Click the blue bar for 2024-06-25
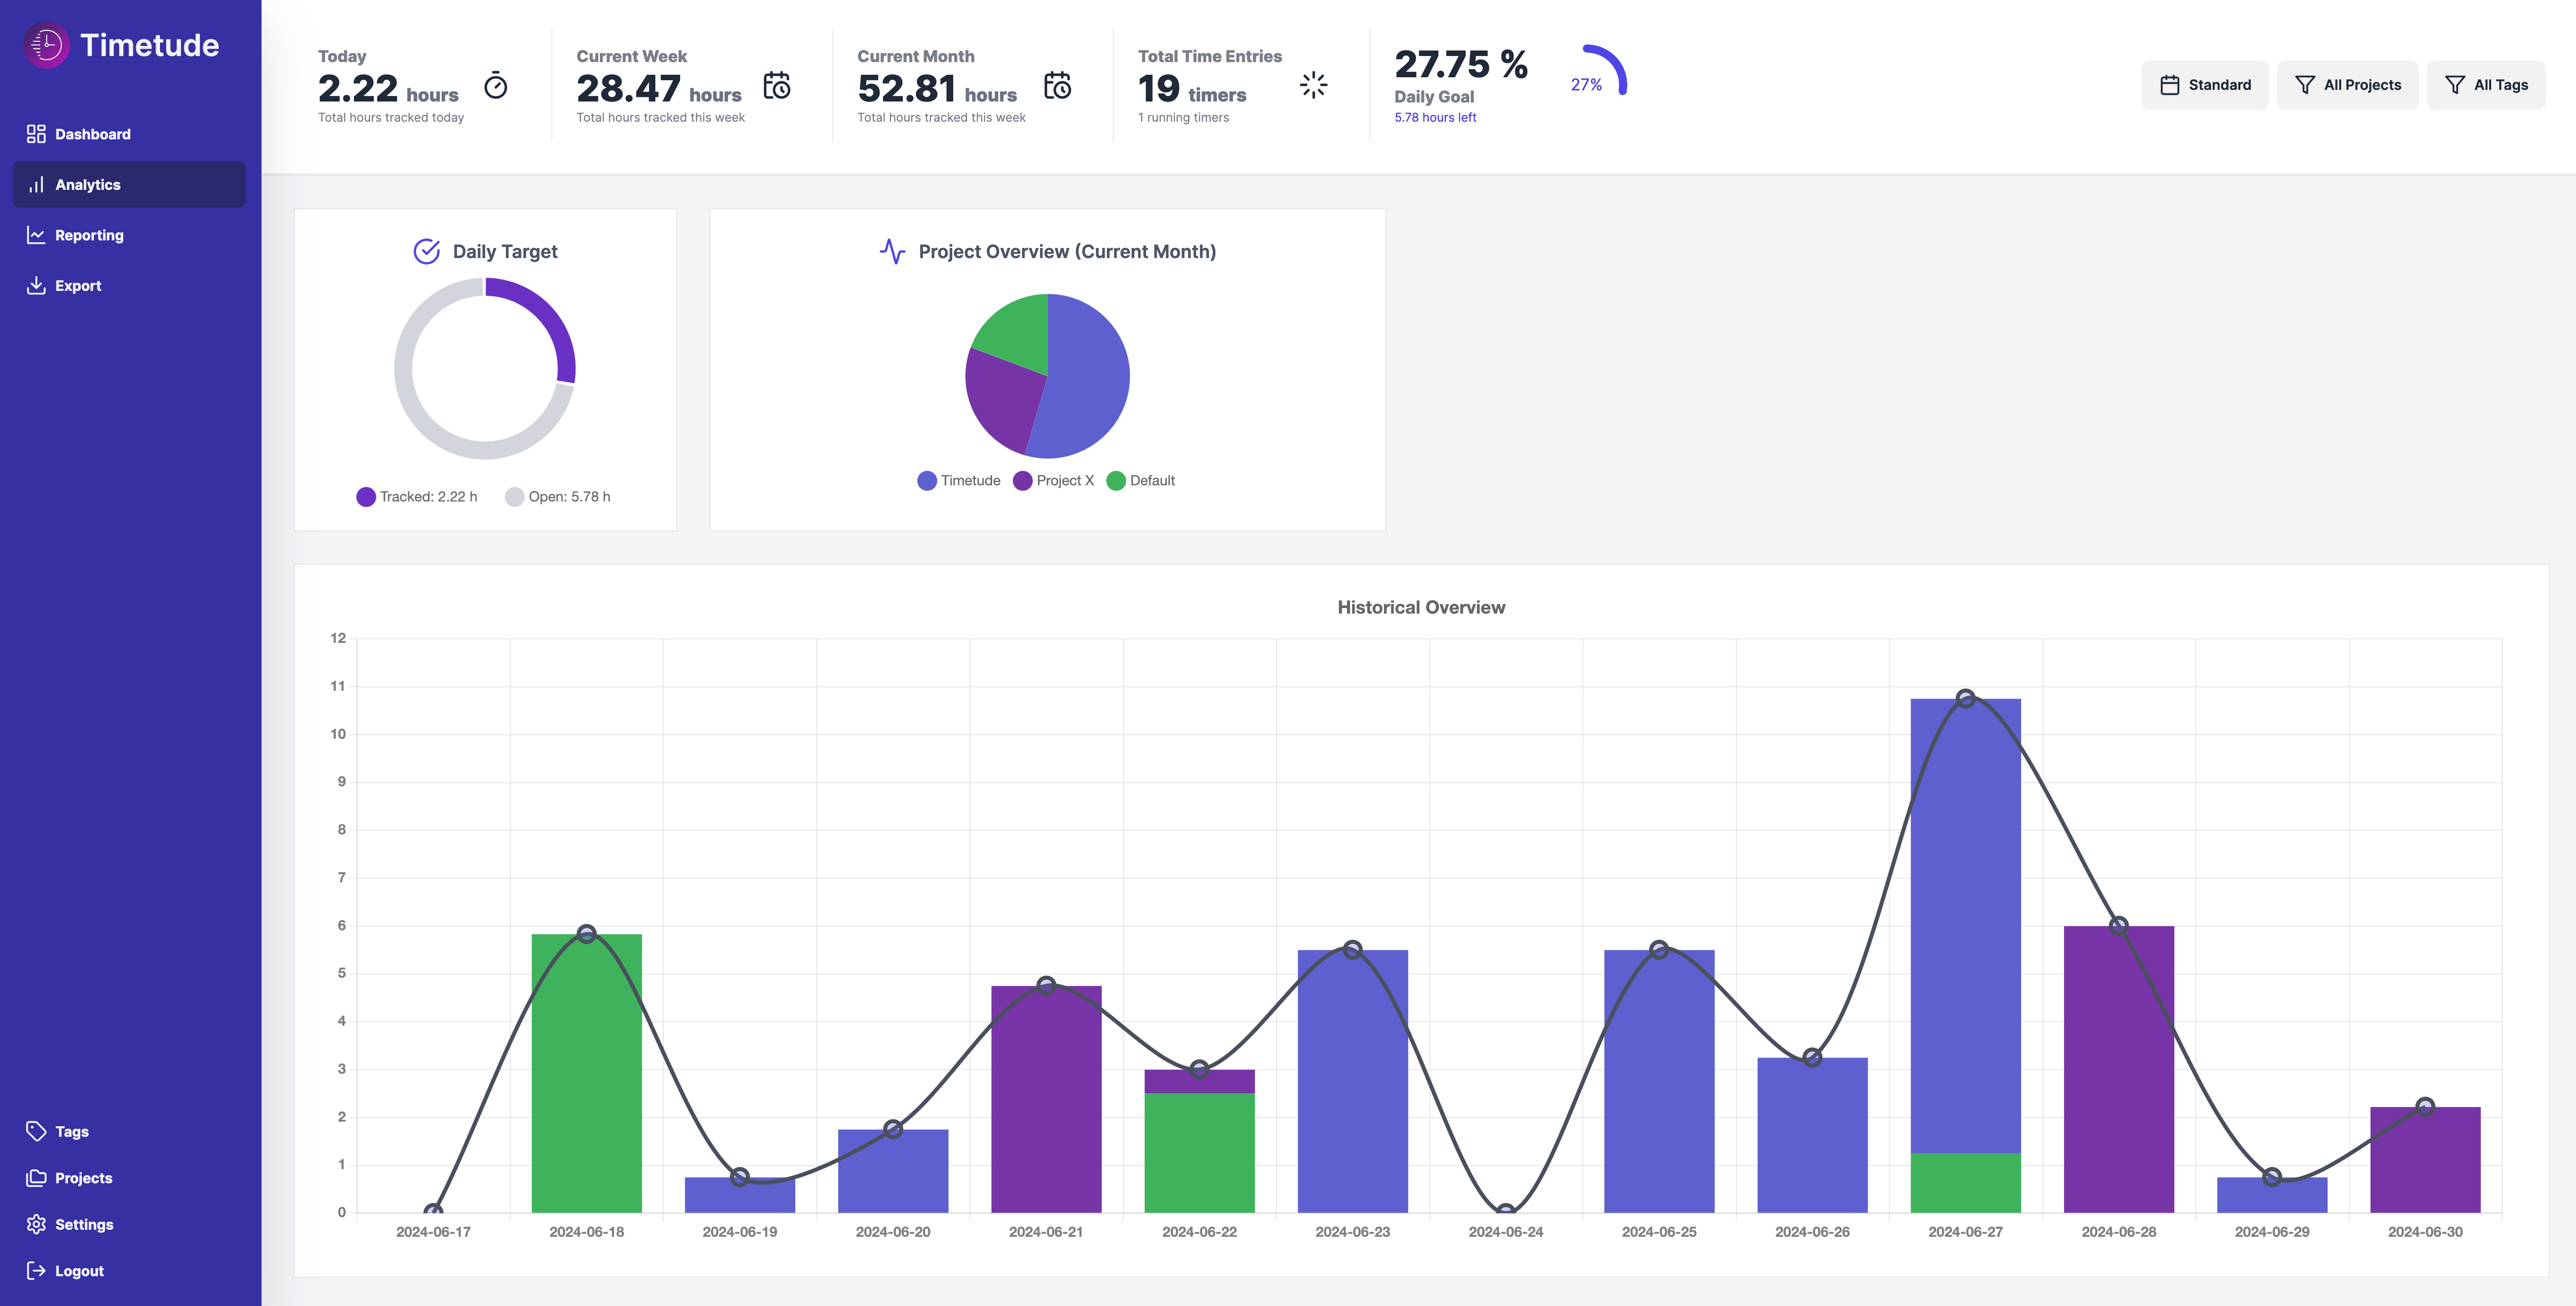This screenshot has height=1306, width=2576. (1659, 1081)
